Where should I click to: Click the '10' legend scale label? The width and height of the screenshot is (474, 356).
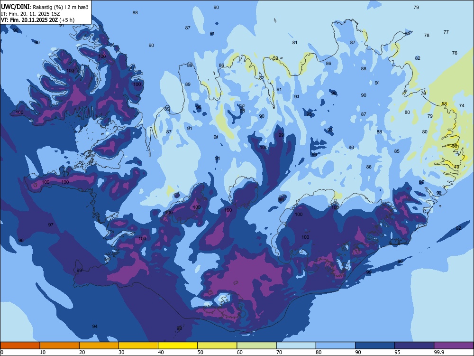coord(43,352)
